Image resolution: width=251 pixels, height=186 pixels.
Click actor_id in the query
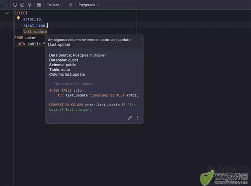tap(32, 19)
